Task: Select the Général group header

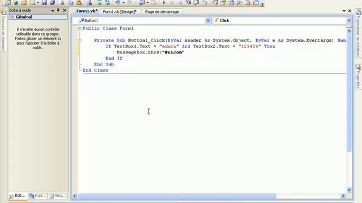Action: 38,17
